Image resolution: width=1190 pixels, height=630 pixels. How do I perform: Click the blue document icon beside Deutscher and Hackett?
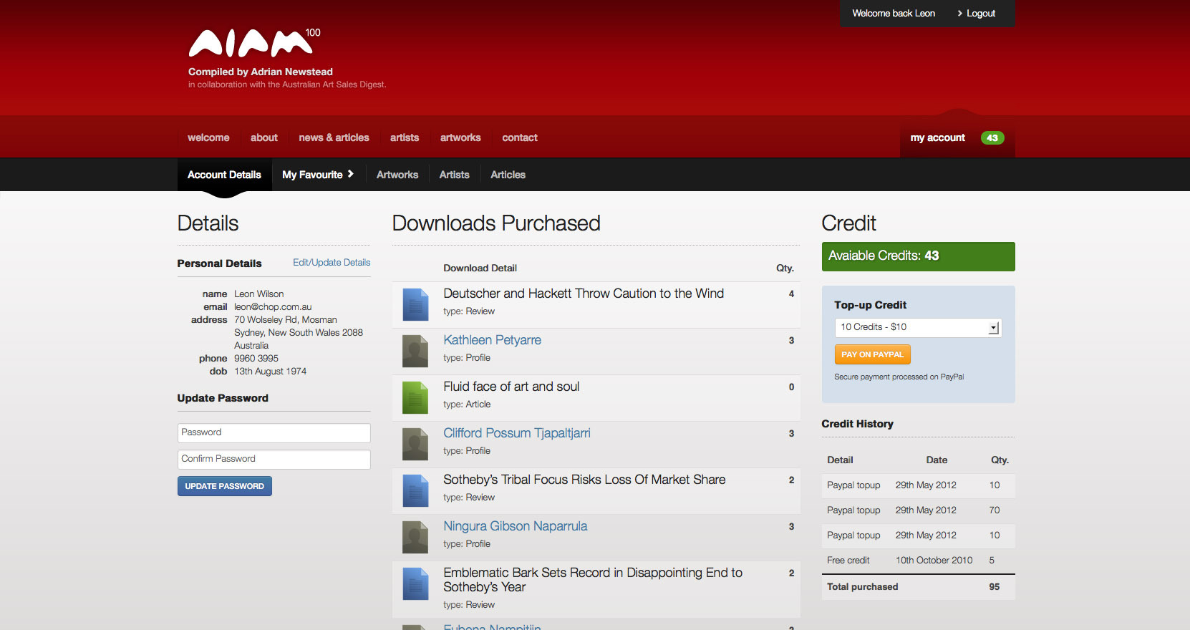pos(415,304)
